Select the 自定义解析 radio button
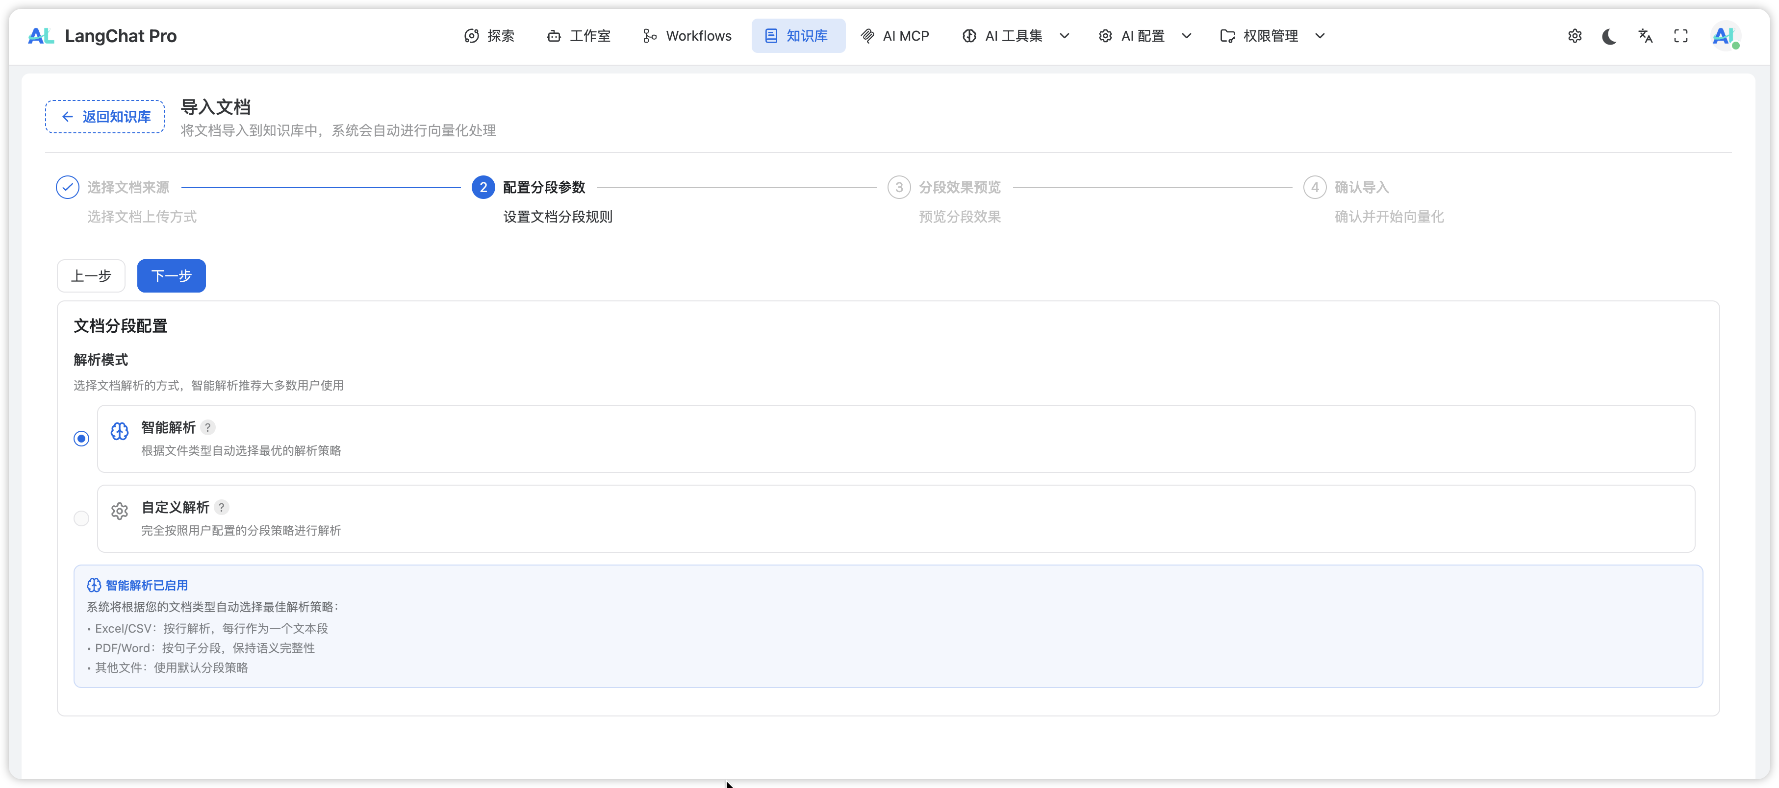The width and height of the screenshot is (1779, 788). [x=81, y=518]
